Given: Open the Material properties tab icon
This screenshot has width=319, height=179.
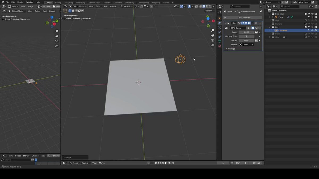Looking at the screenshot, I should pyautogui.click(x=220, y=46).
